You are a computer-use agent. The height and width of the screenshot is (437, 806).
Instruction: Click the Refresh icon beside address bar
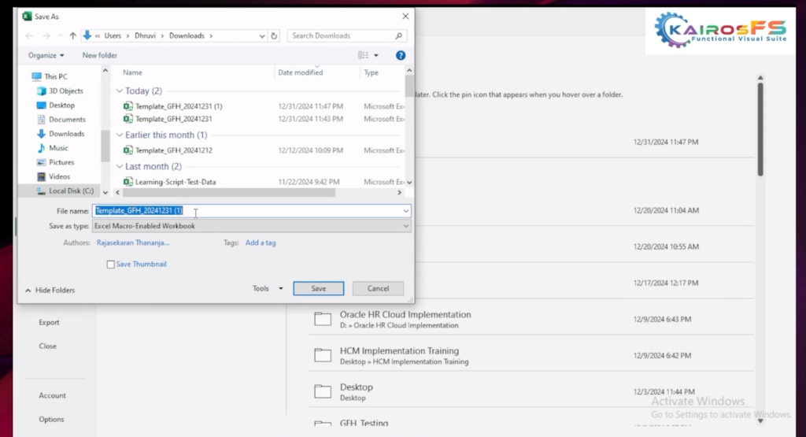tap(274, 35)
